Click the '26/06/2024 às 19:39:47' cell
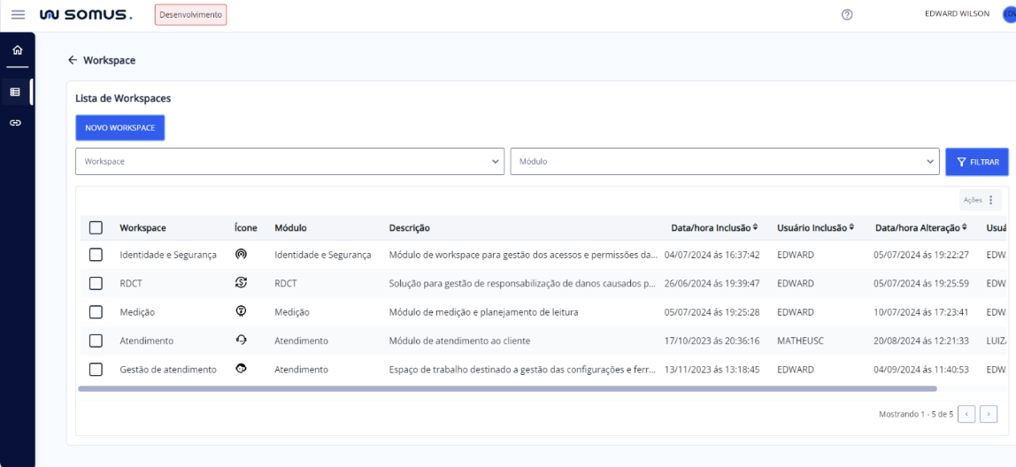Image resolution: width=1016 pixels, height=467 pixels. point(712,283)
